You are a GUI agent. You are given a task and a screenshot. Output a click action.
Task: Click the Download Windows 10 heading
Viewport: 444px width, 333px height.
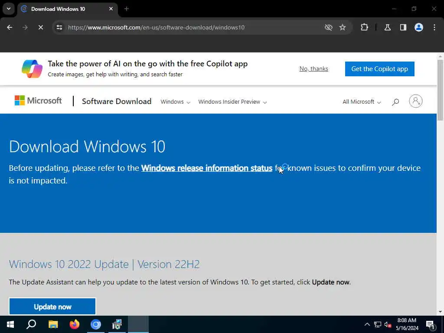coord(87,147)
